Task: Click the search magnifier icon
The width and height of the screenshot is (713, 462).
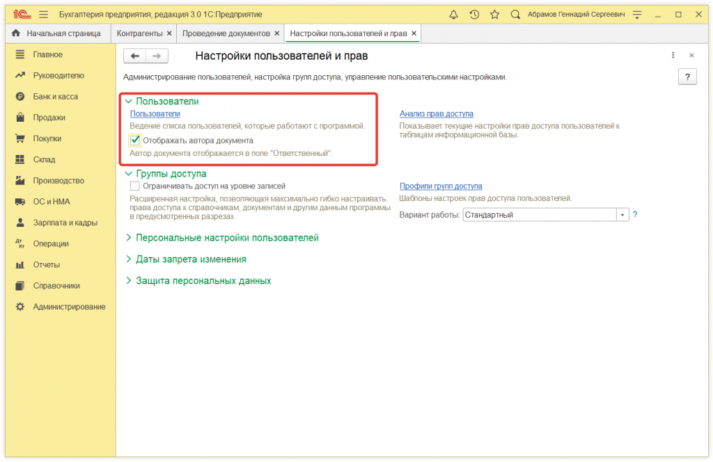Action: click(515, 14)
